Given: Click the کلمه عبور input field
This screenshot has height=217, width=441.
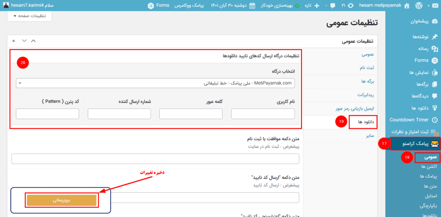Looking at the screenshot, I should pos(191,114).
